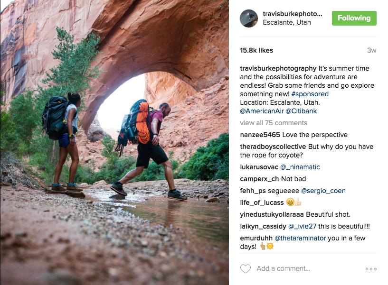Open the @_ivie27 mention
Screen dimensions: 388x285
pyautogui.click(x=302, y=226)
